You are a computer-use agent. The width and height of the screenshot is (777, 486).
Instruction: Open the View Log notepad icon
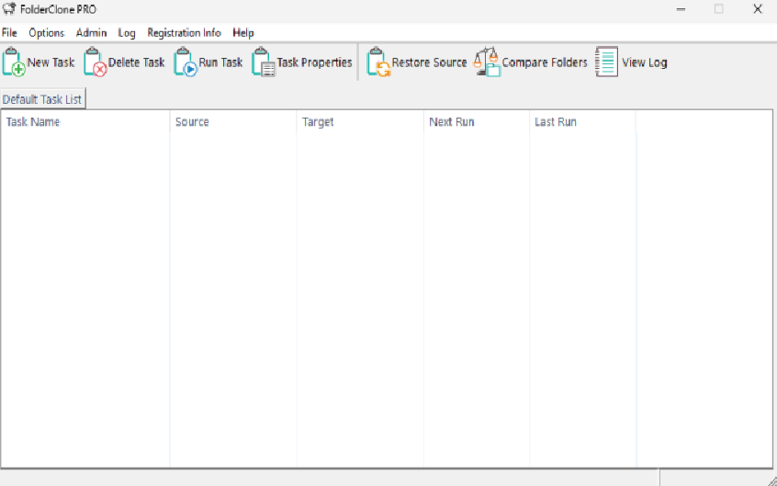606,62
